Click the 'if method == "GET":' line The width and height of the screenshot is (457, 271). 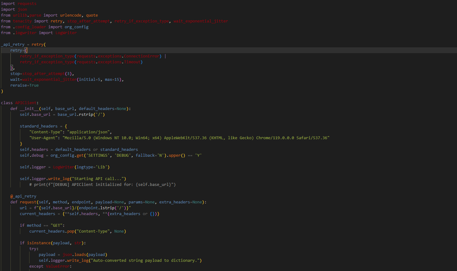(x=42, y=226)
